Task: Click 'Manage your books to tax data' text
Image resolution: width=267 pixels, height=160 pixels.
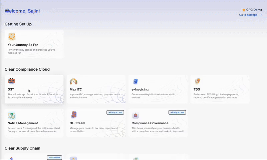Action: (93, 130)
